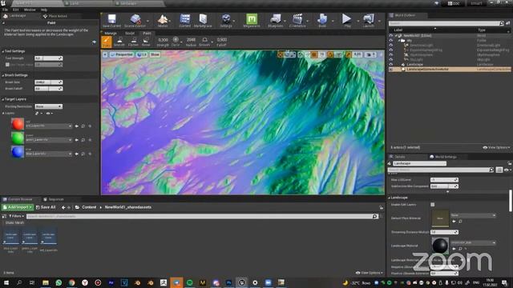Open Content browser Filters
Image resolution: width=513 pixels, height=288 pixels.
point(16,216)
